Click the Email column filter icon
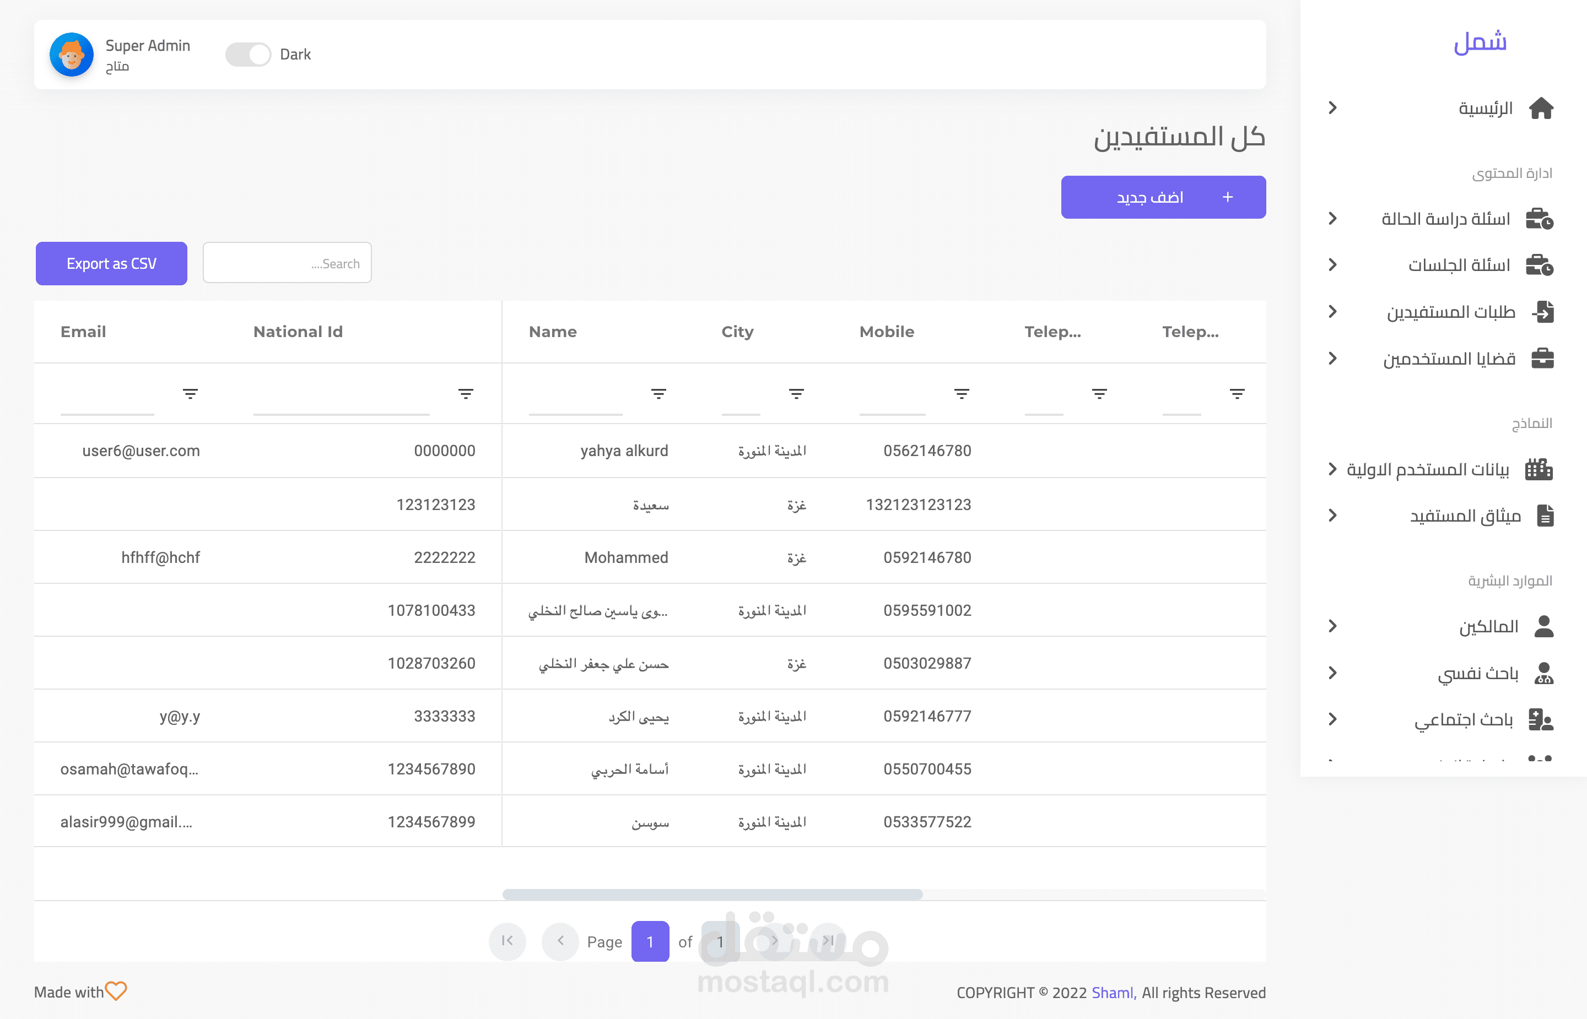The width and height of the screenshot is (1587, 1019). (190, 394)
